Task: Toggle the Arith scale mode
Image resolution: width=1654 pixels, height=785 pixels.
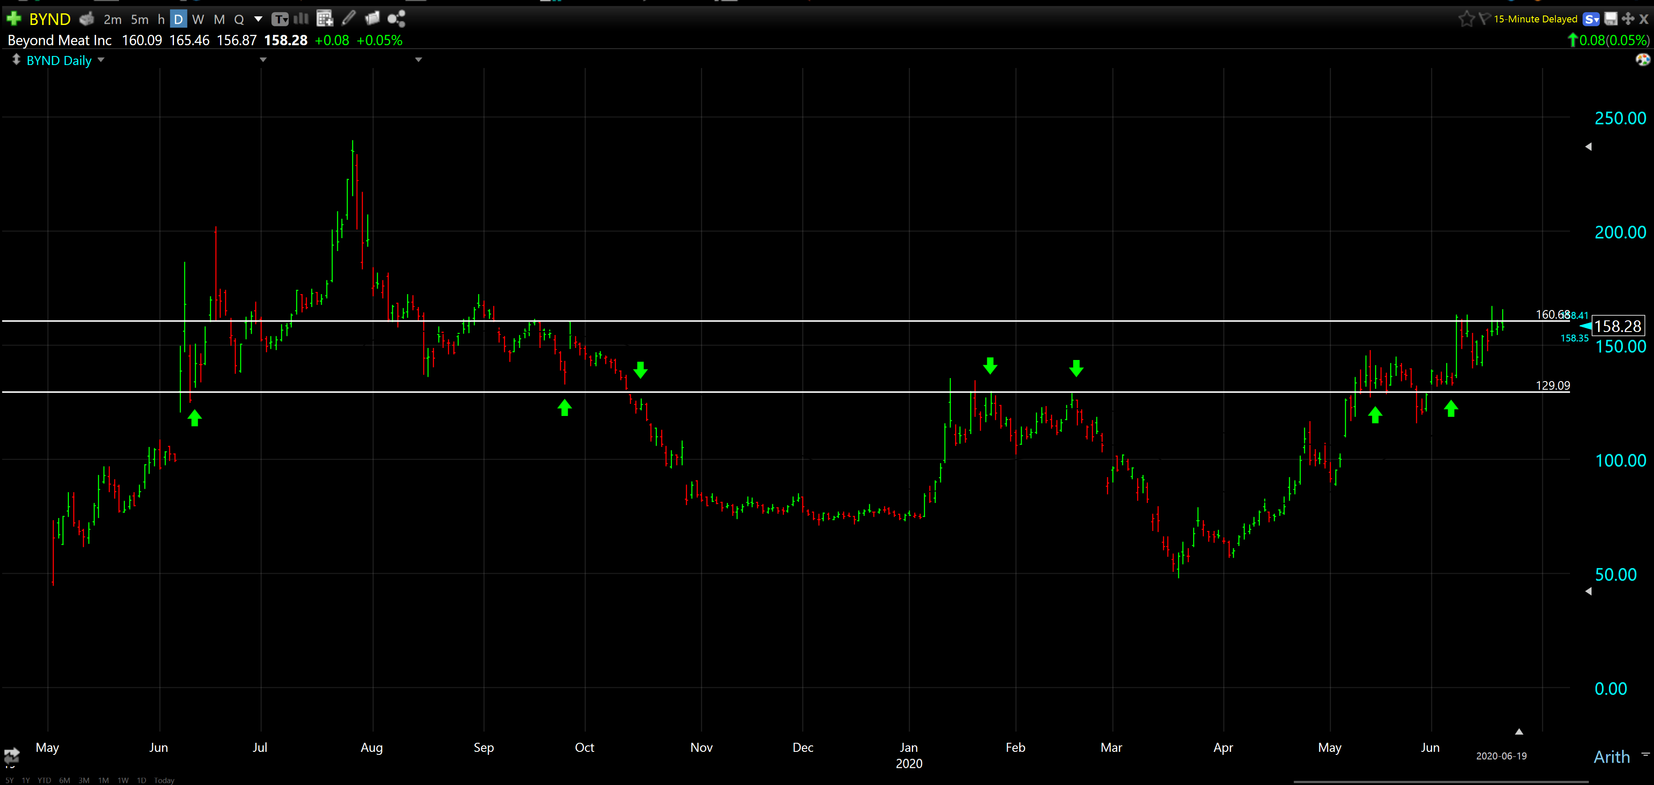Action: [1612, 757]
